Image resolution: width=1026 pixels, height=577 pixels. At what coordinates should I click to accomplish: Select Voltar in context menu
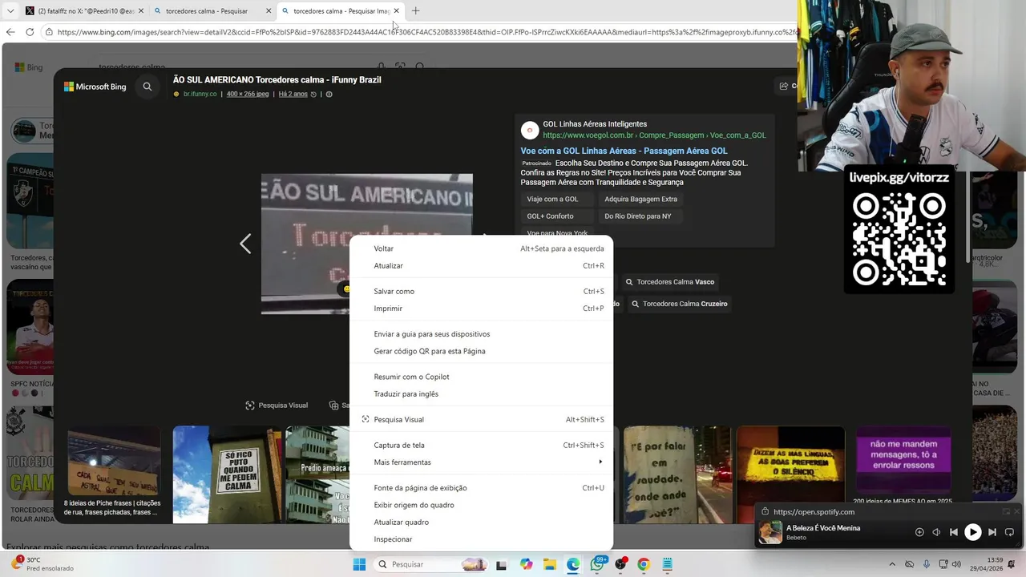481,248
